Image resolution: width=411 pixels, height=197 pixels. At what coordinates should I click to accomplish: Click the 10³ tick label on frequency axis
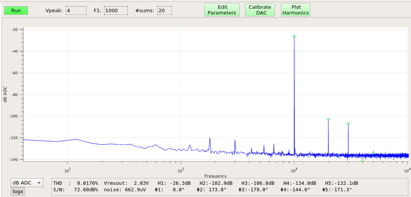pos(294,171)
